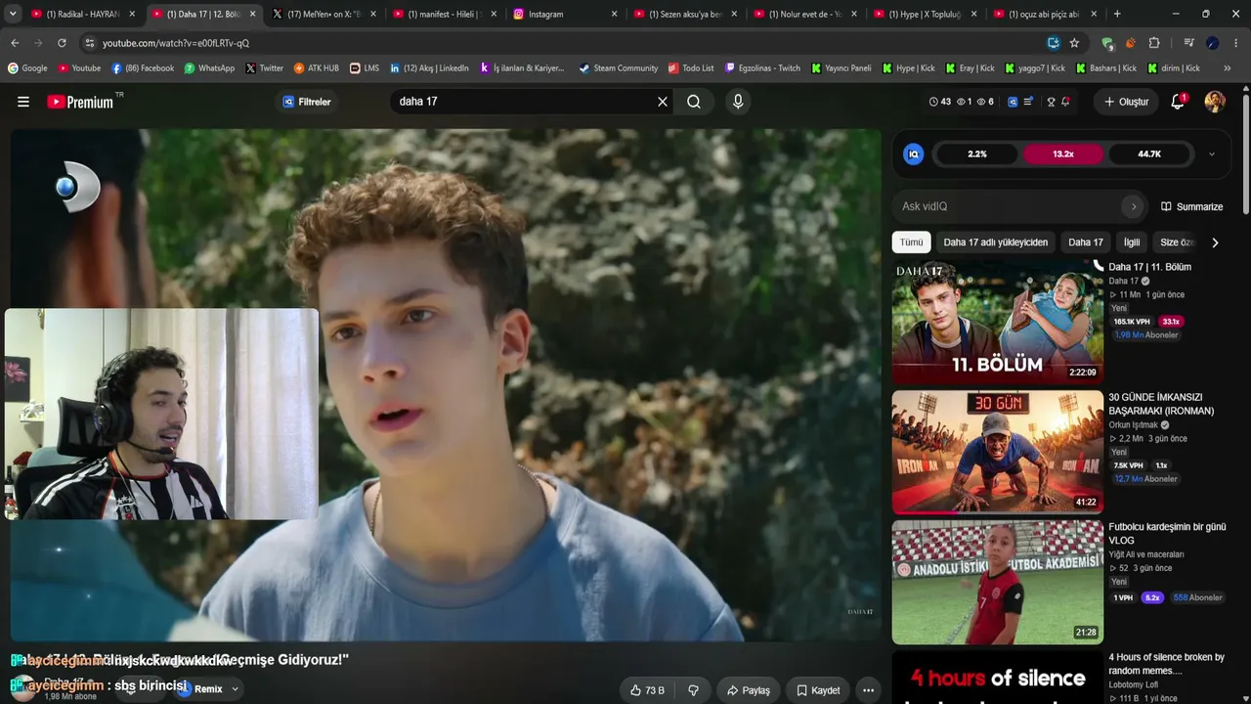Like the video with 73 B likes

click(647, 690)
